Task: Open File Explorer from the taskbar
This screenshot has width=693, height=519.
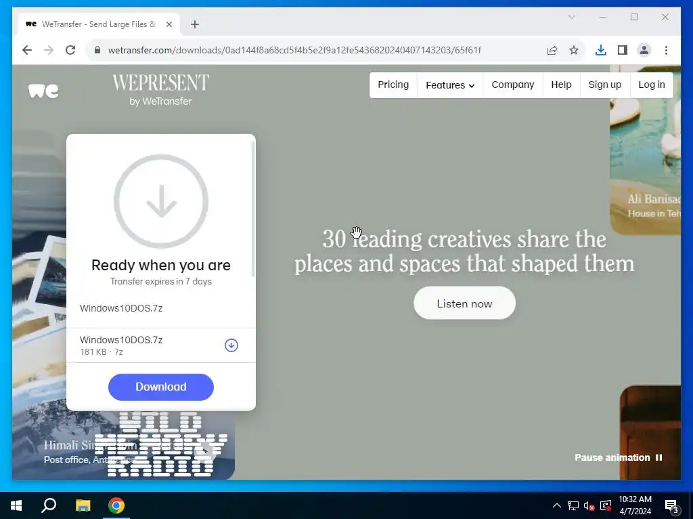Action: click(x=83, y=505)
